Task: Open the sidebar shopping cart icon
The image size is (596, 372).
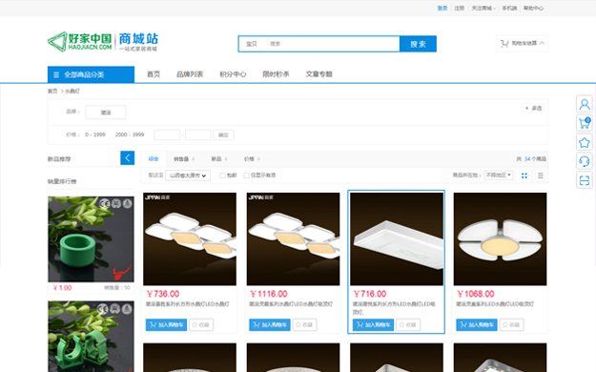Action: [x=585, y=123]
